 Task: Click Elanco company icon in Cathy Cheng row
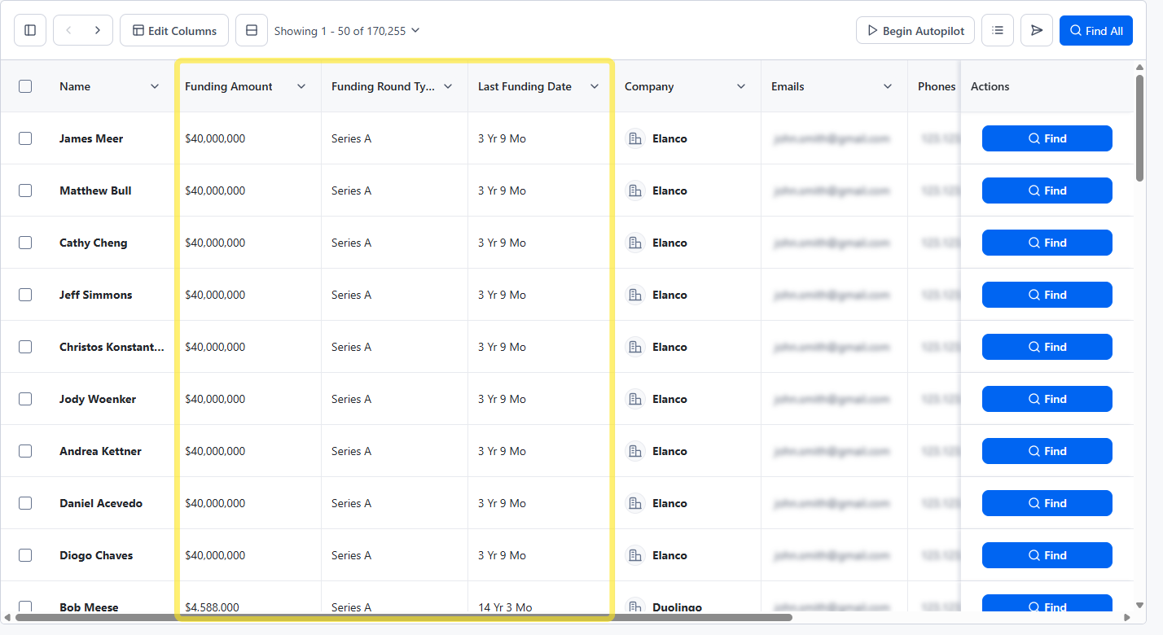click(635, 243)
